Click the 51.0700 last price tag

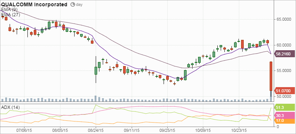coord(285,91)
